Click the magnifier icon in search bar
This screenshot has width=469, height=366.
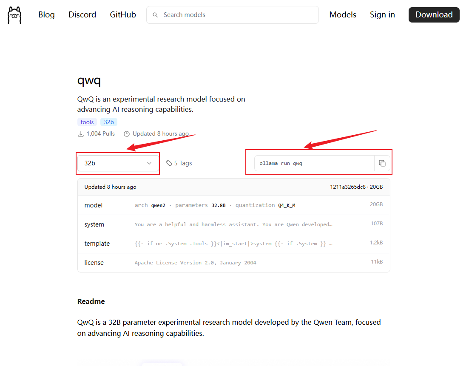[x=156, y=15]
